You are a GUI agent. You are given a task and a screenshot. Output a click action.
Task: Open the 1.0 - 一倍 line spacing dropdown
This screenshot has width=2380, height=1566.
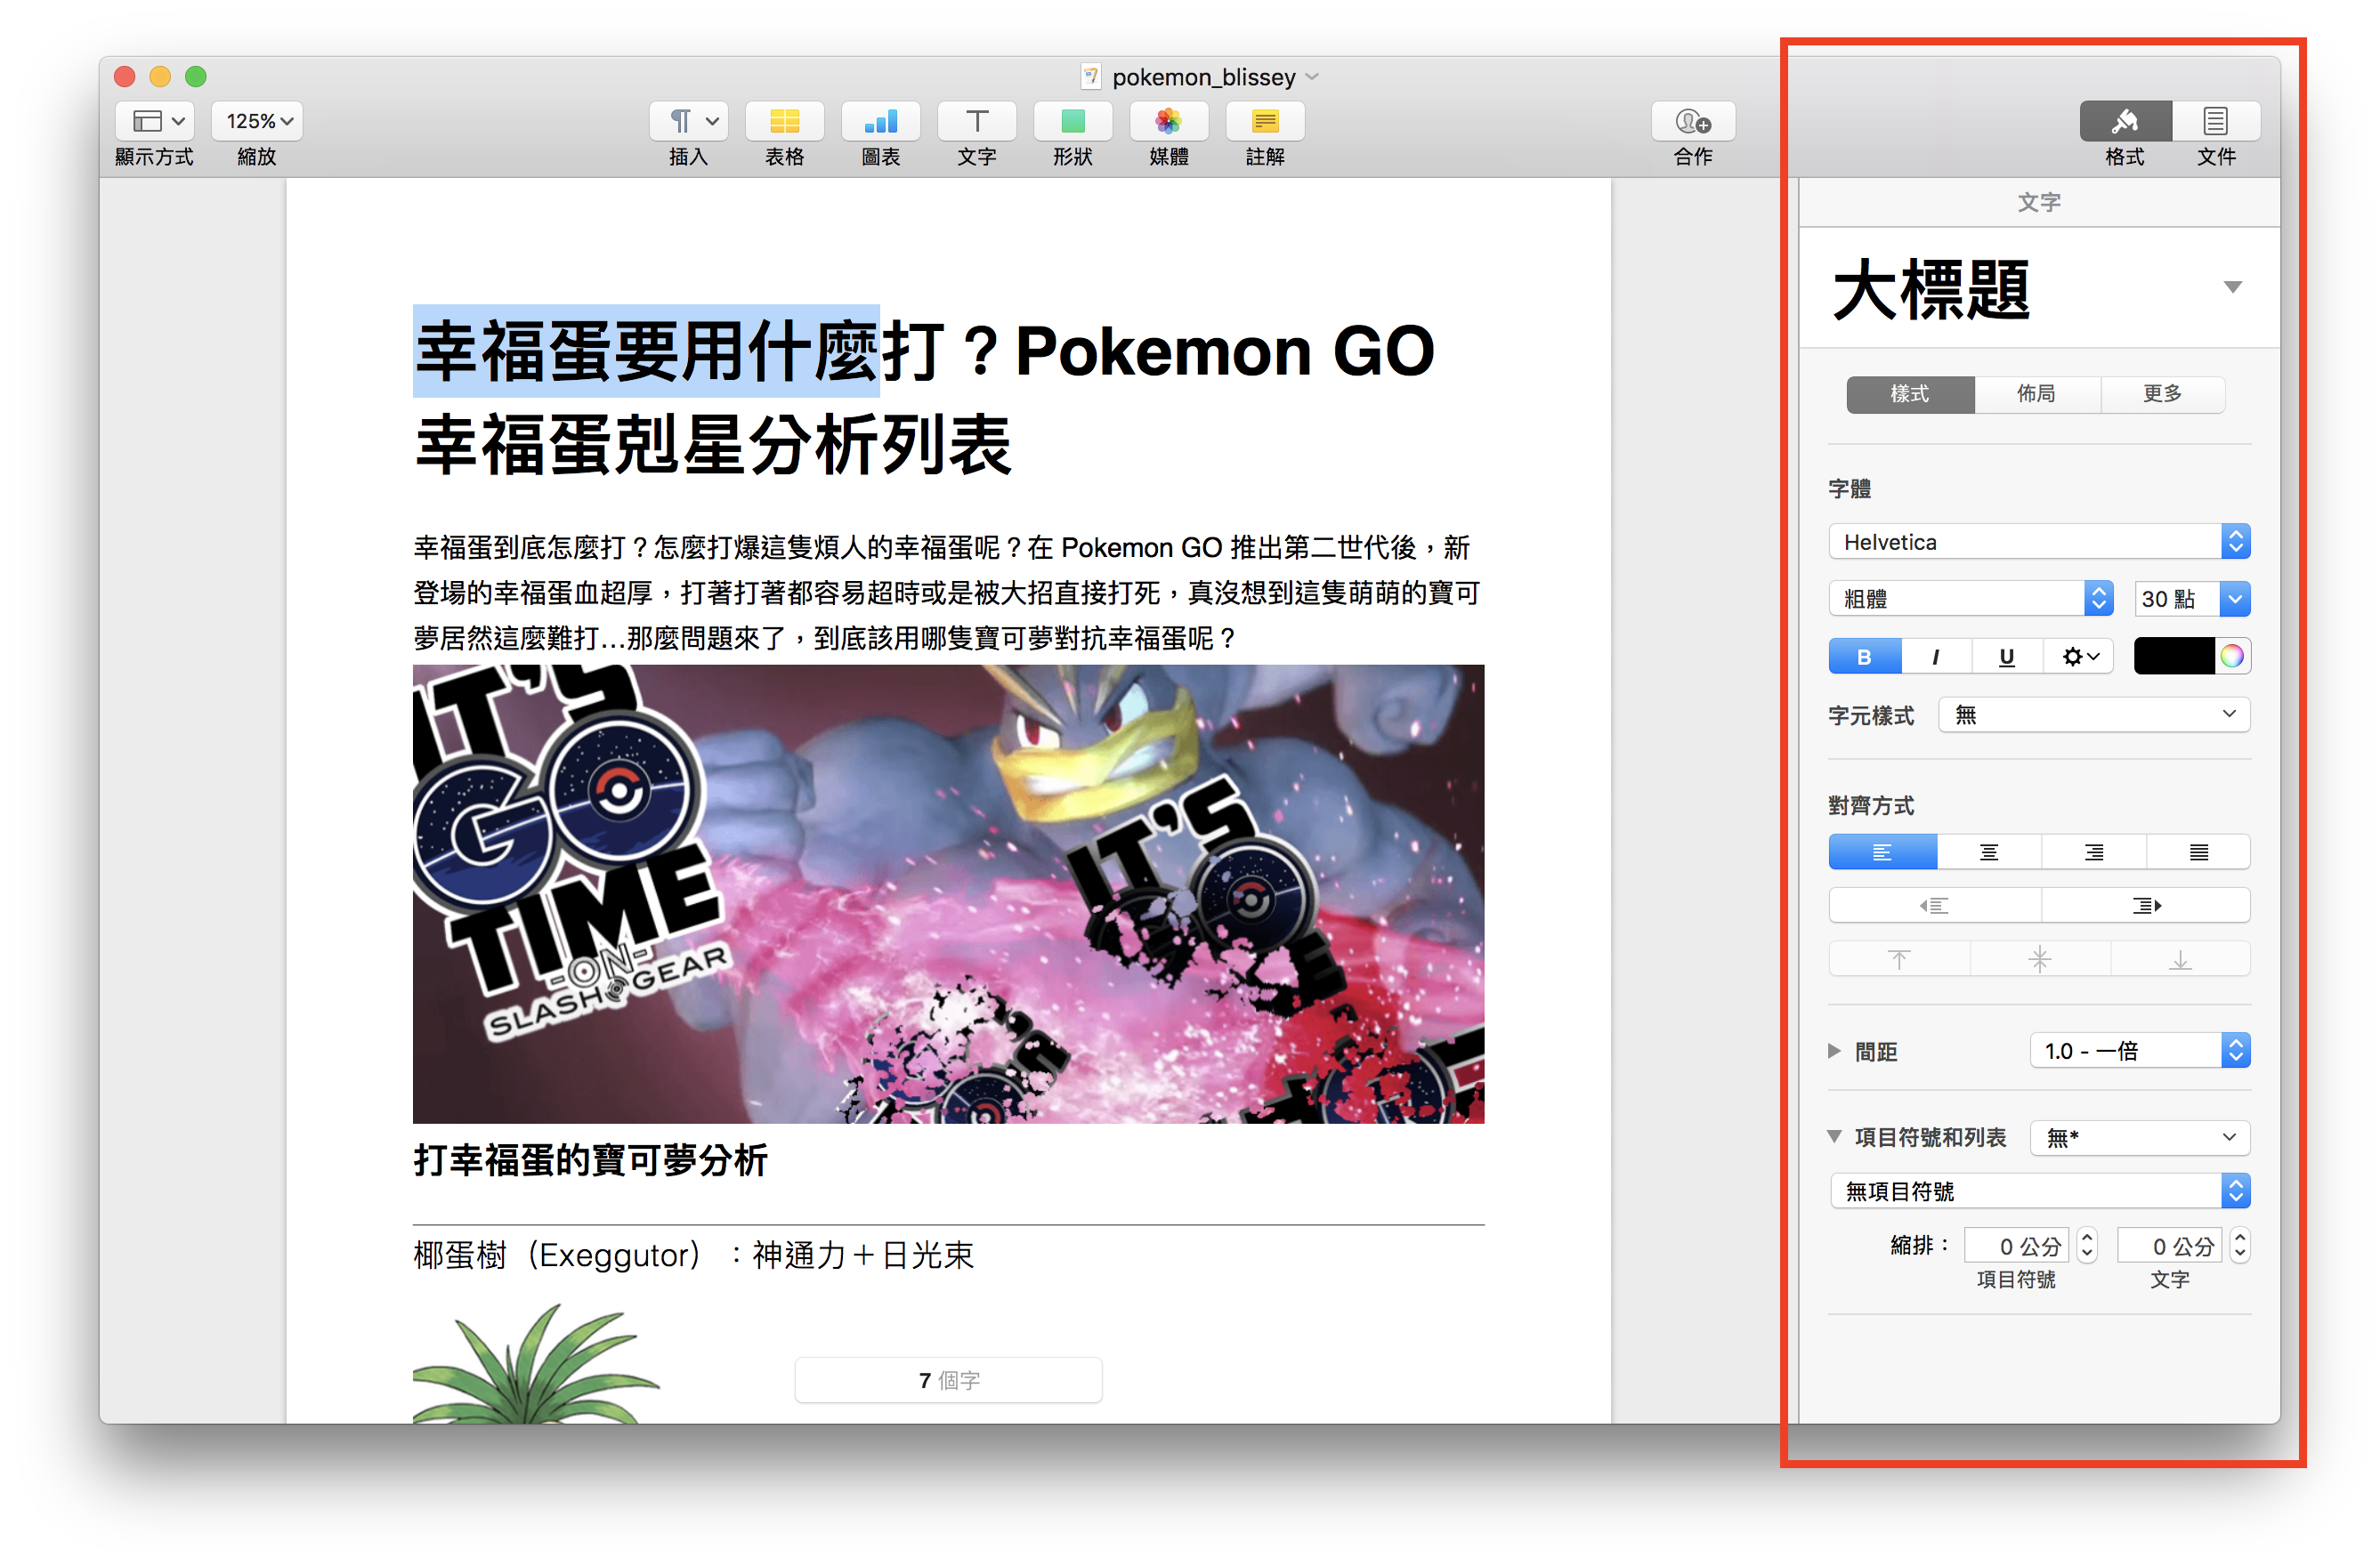[x=2140, y=1051]
